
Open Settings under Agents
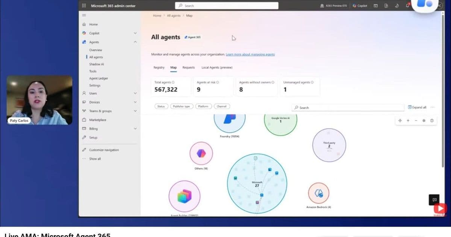pyautogui.click(x=95, y=85)
